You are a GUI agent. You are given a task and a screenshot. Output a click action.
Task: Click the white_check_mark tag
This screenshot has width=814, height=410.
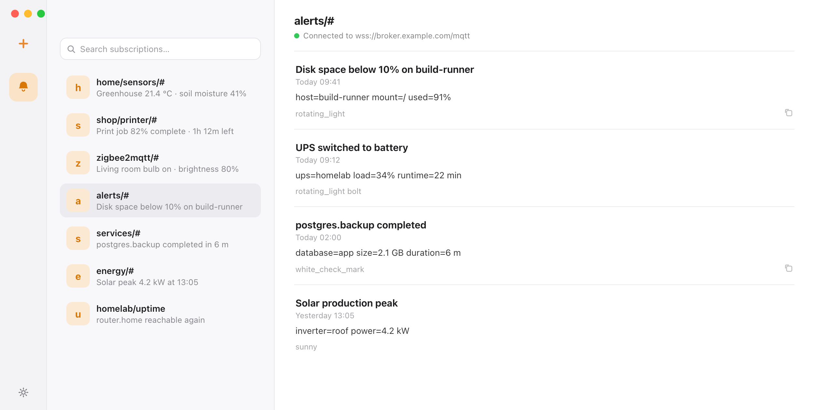point(330,269)
